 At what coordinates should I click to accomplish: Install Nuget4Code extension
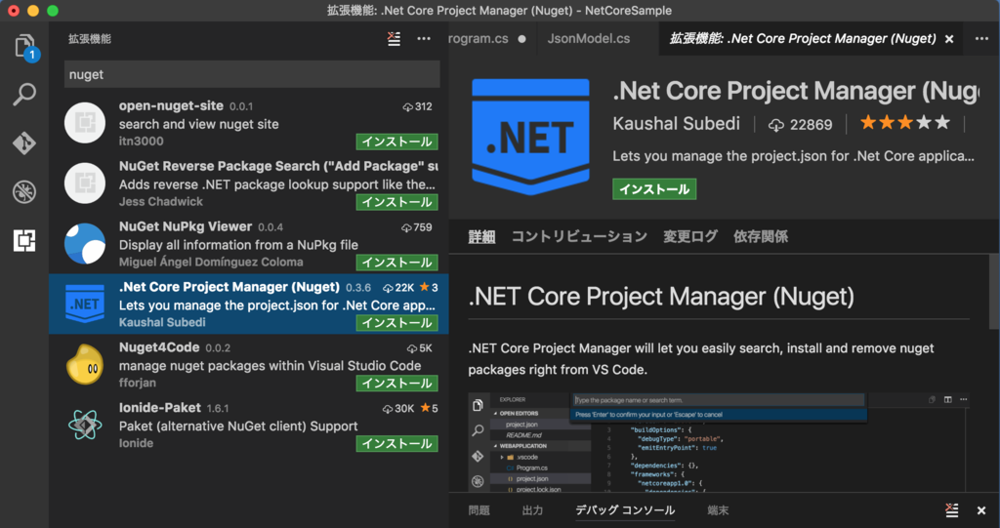(x=396, y=384)
